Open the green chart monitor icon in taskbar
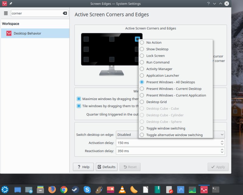 192,190
